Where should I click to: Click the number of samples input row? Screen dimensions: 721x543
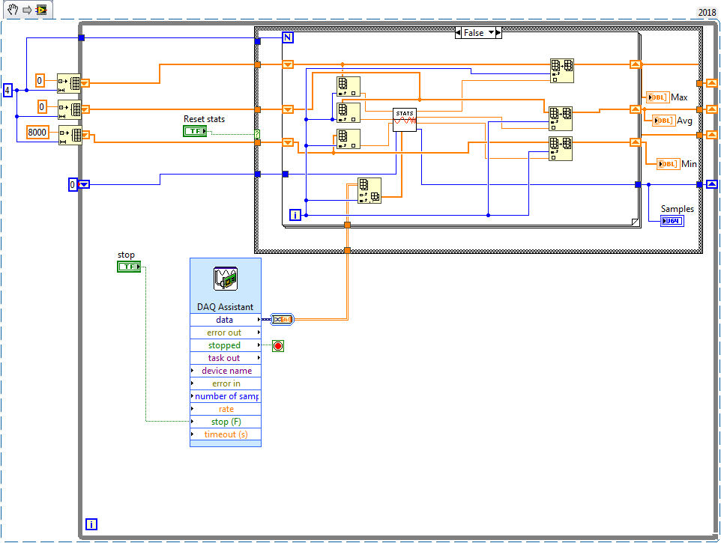[226, 396]
